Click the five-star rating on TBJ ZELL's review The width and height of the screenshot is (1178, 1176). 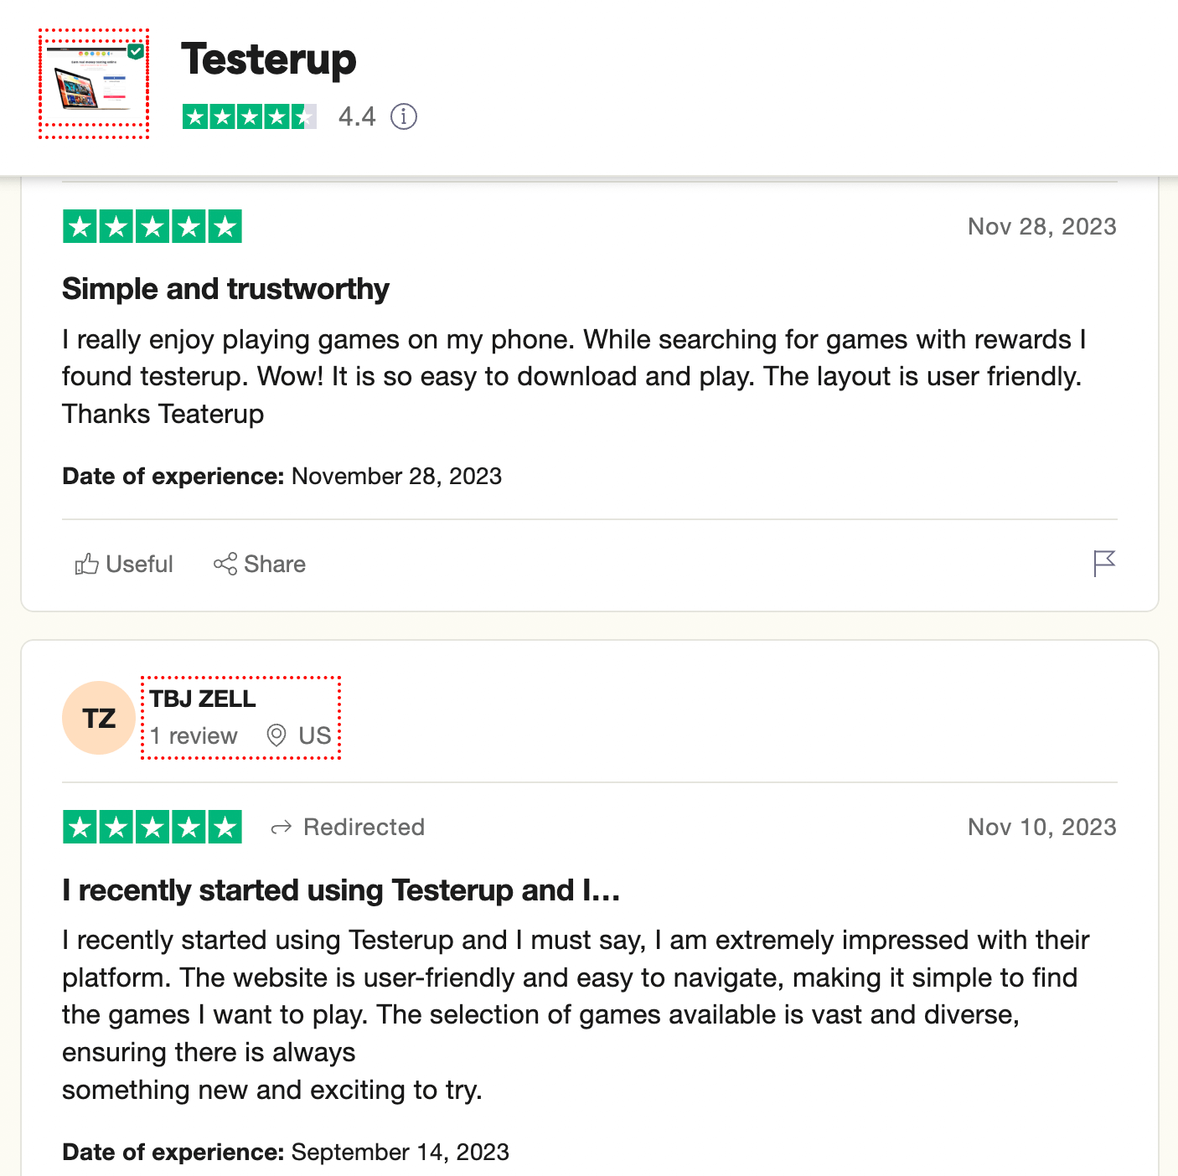pos(152,827)
